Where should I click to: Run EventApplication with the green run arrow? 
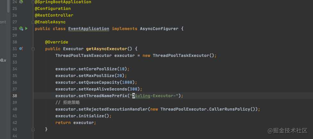click(x=26, y=29)
